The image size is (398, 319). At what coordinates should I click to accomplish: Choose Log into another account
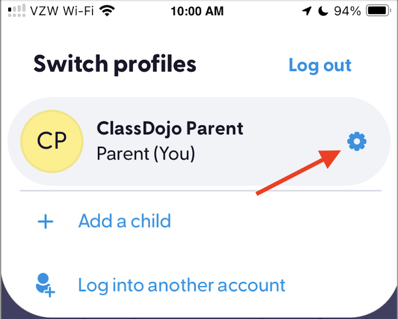click(x=181, y=285)
